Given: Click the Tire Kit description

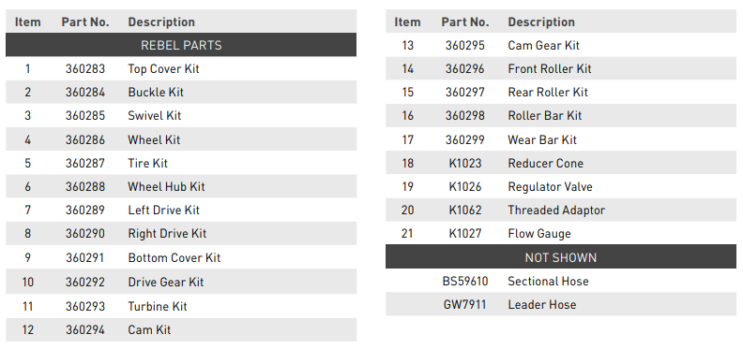Looking at the screenshot, I should tap(148, 163).
